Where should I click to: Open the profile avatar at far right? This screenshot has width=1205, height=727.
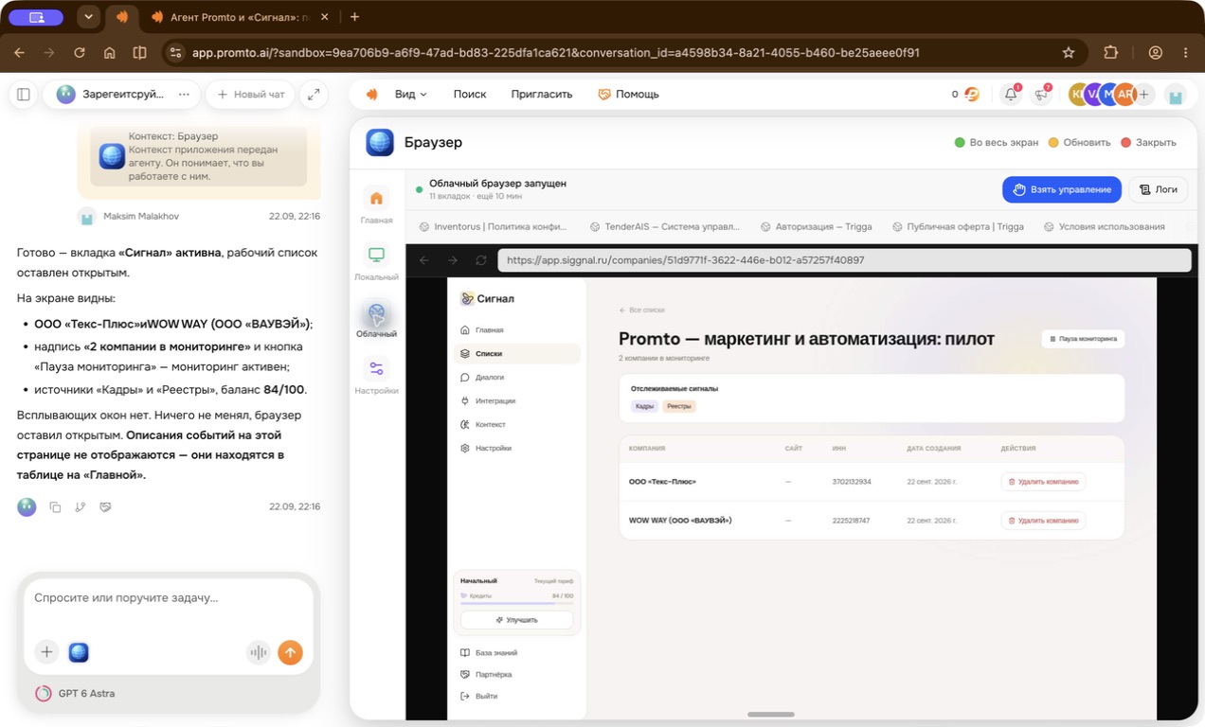1175,95
